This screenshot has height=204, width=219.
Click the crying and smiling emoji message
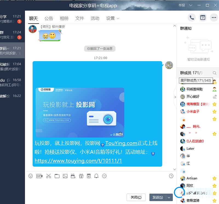[50, 36]
